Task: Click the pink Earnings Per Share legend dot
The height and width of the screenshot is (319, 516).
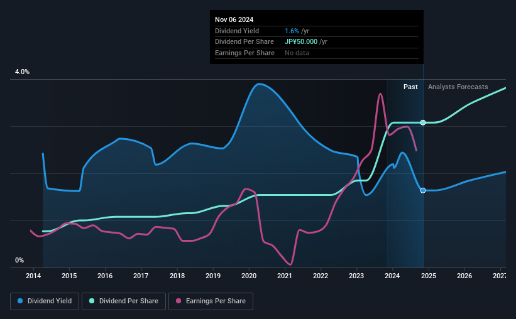Action: coord(178,301)
